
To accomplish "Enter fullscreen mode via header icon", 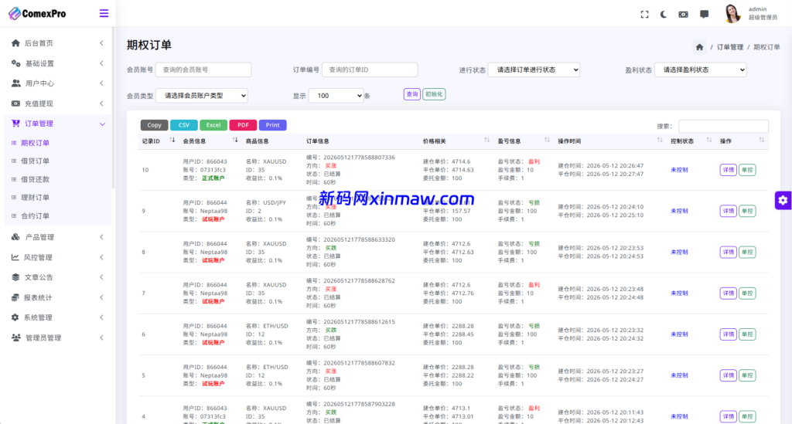I will pos(644,15).
